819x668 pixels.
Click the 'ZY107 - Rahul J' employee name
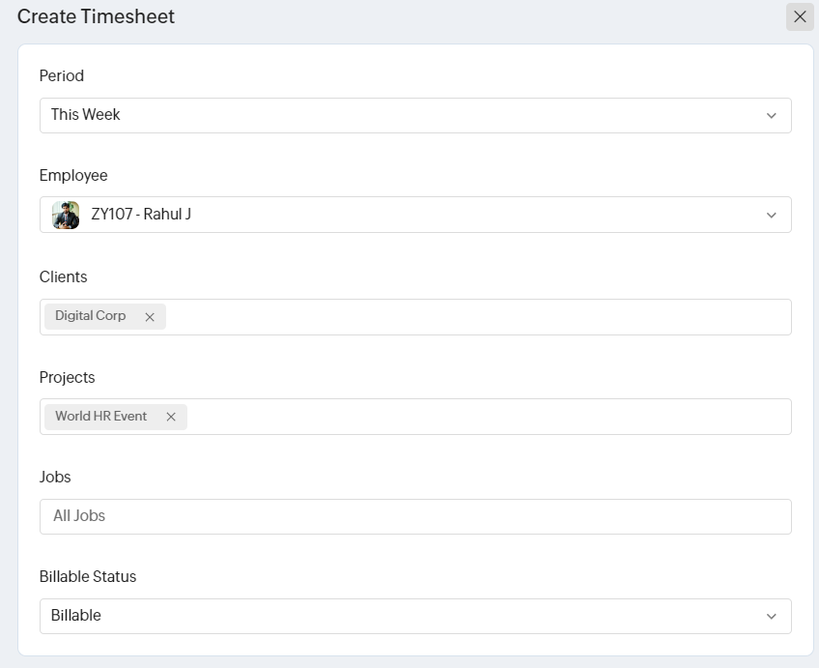tap(141, 215)
